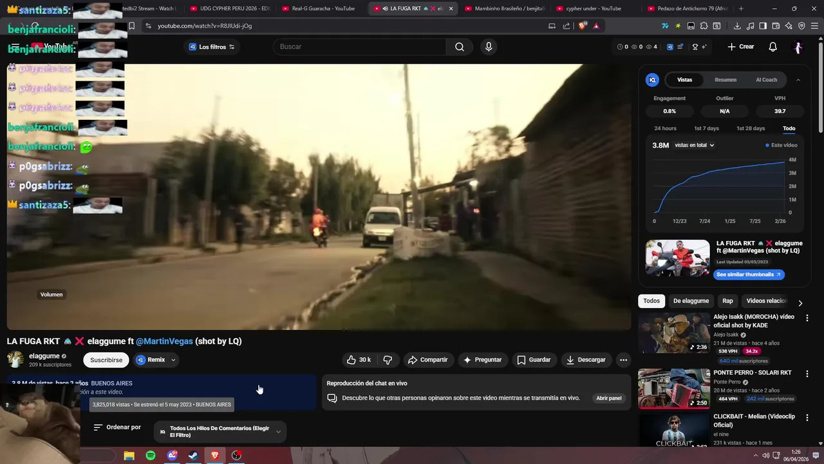This screenshot has height=464, width=824.
Task: Open @MartinVegas channel link in title
Action: tap(164, 341)
